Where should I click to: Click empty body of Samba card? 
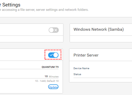[101, 39]
